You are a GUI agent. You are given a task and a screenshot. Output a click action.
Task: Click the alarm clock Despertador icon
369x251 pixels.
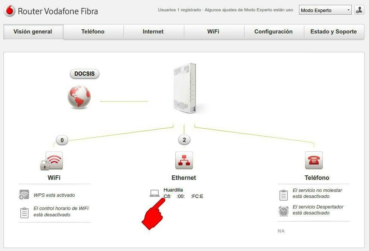[x=284, y=211]
